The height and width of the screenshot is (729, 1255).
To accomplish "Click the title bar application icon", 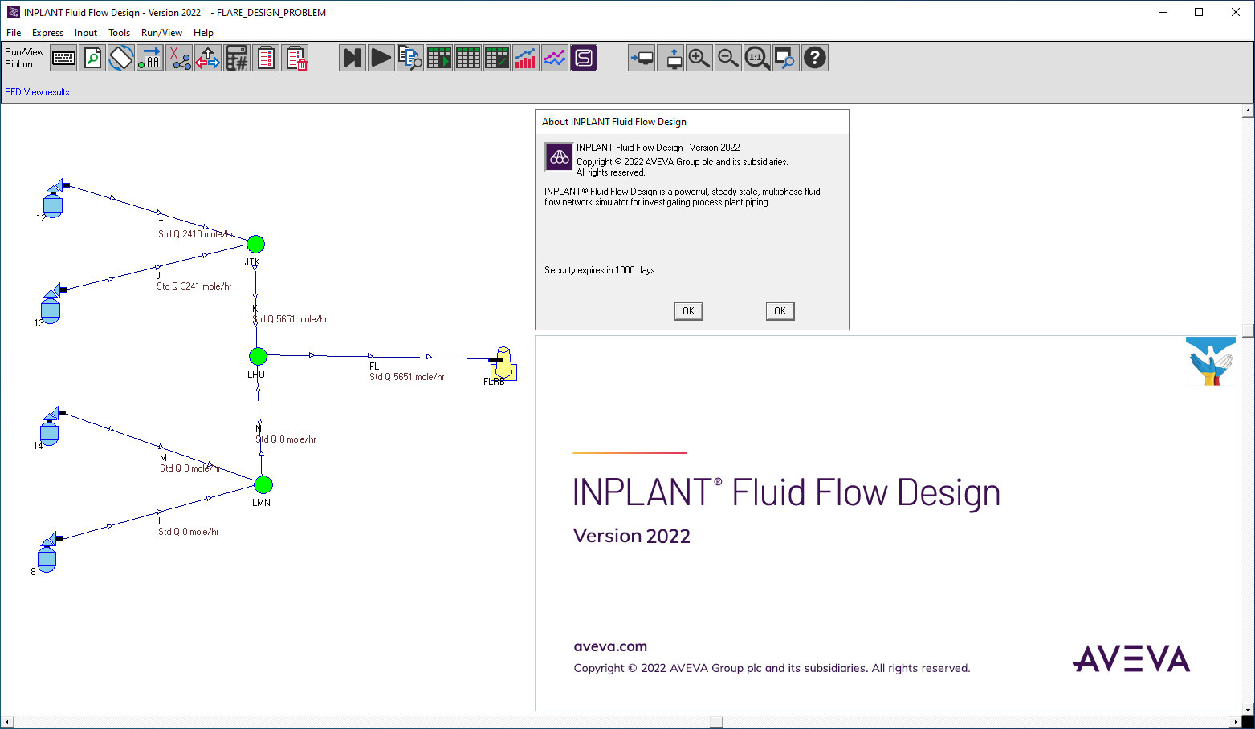I will click(13, 12).
